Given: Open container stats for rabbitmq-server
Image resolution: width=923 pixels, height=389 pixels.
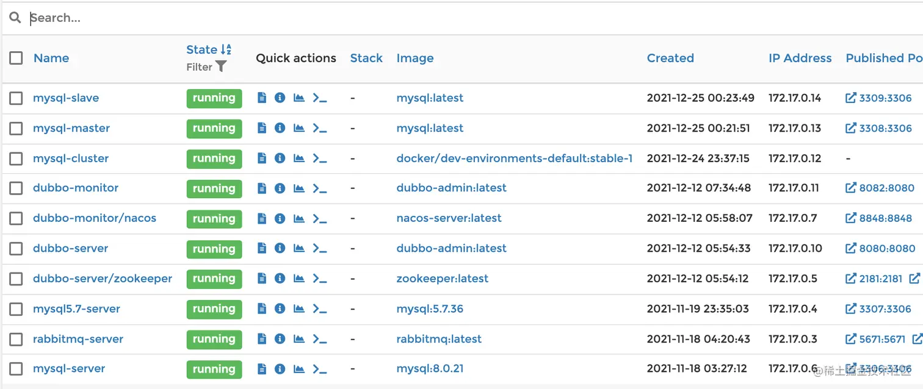Looking at the screenshot, I should click(x=299, y=339).
